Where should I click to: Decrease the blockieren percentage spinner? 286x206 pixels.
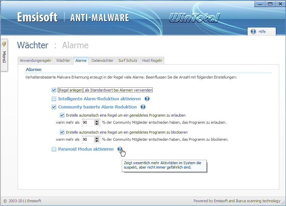click(x=97, y=141)
